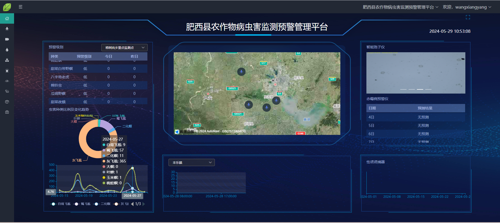Image resolution: width=500 pixels, height=223 pixels.
Task: Expand the platform name dropdown in header
Action: click(401, 7)
